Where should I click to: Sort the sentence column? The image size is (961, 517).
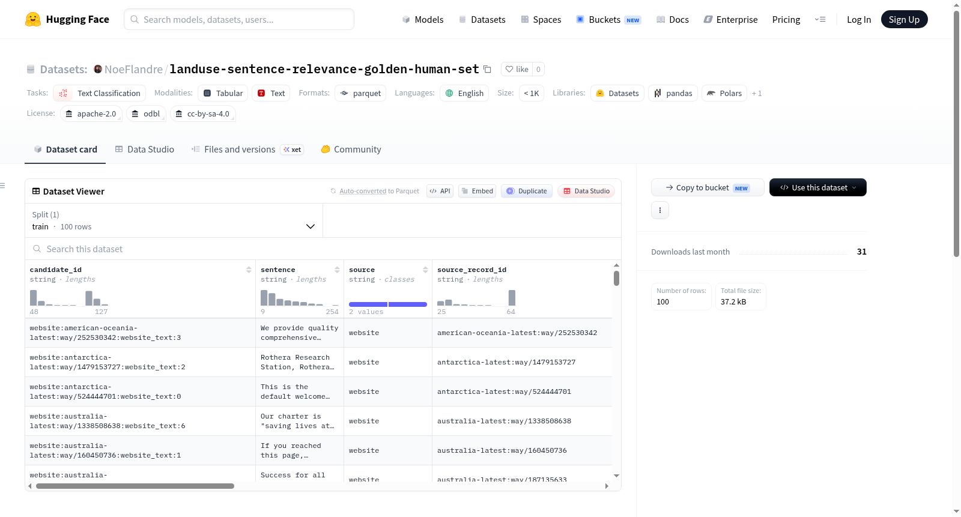[x=337, y=270]
